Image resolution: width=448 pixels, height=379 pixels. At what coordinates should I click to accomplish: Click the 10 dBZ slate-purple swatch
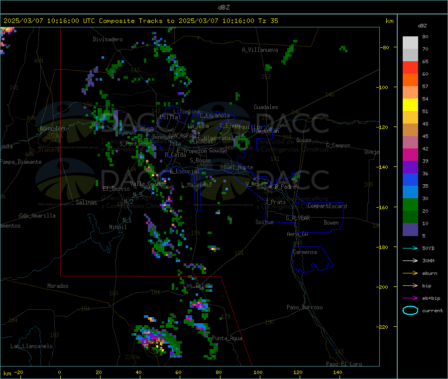coord(410,229)
